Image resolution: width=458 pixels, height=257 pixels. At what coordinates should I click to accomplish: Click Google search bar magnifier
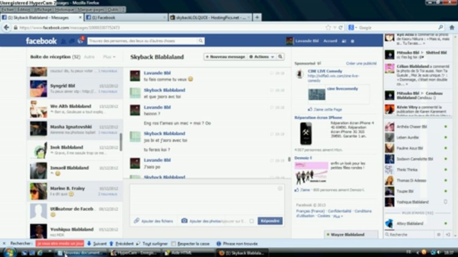440,27
